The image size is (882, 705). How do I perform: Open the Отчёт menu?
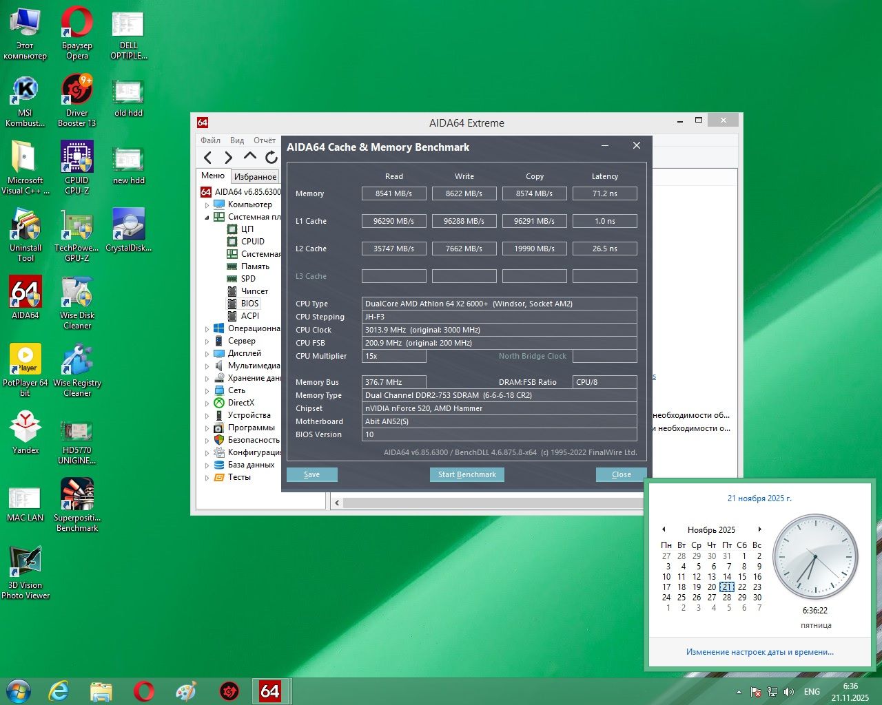[265, 140]
